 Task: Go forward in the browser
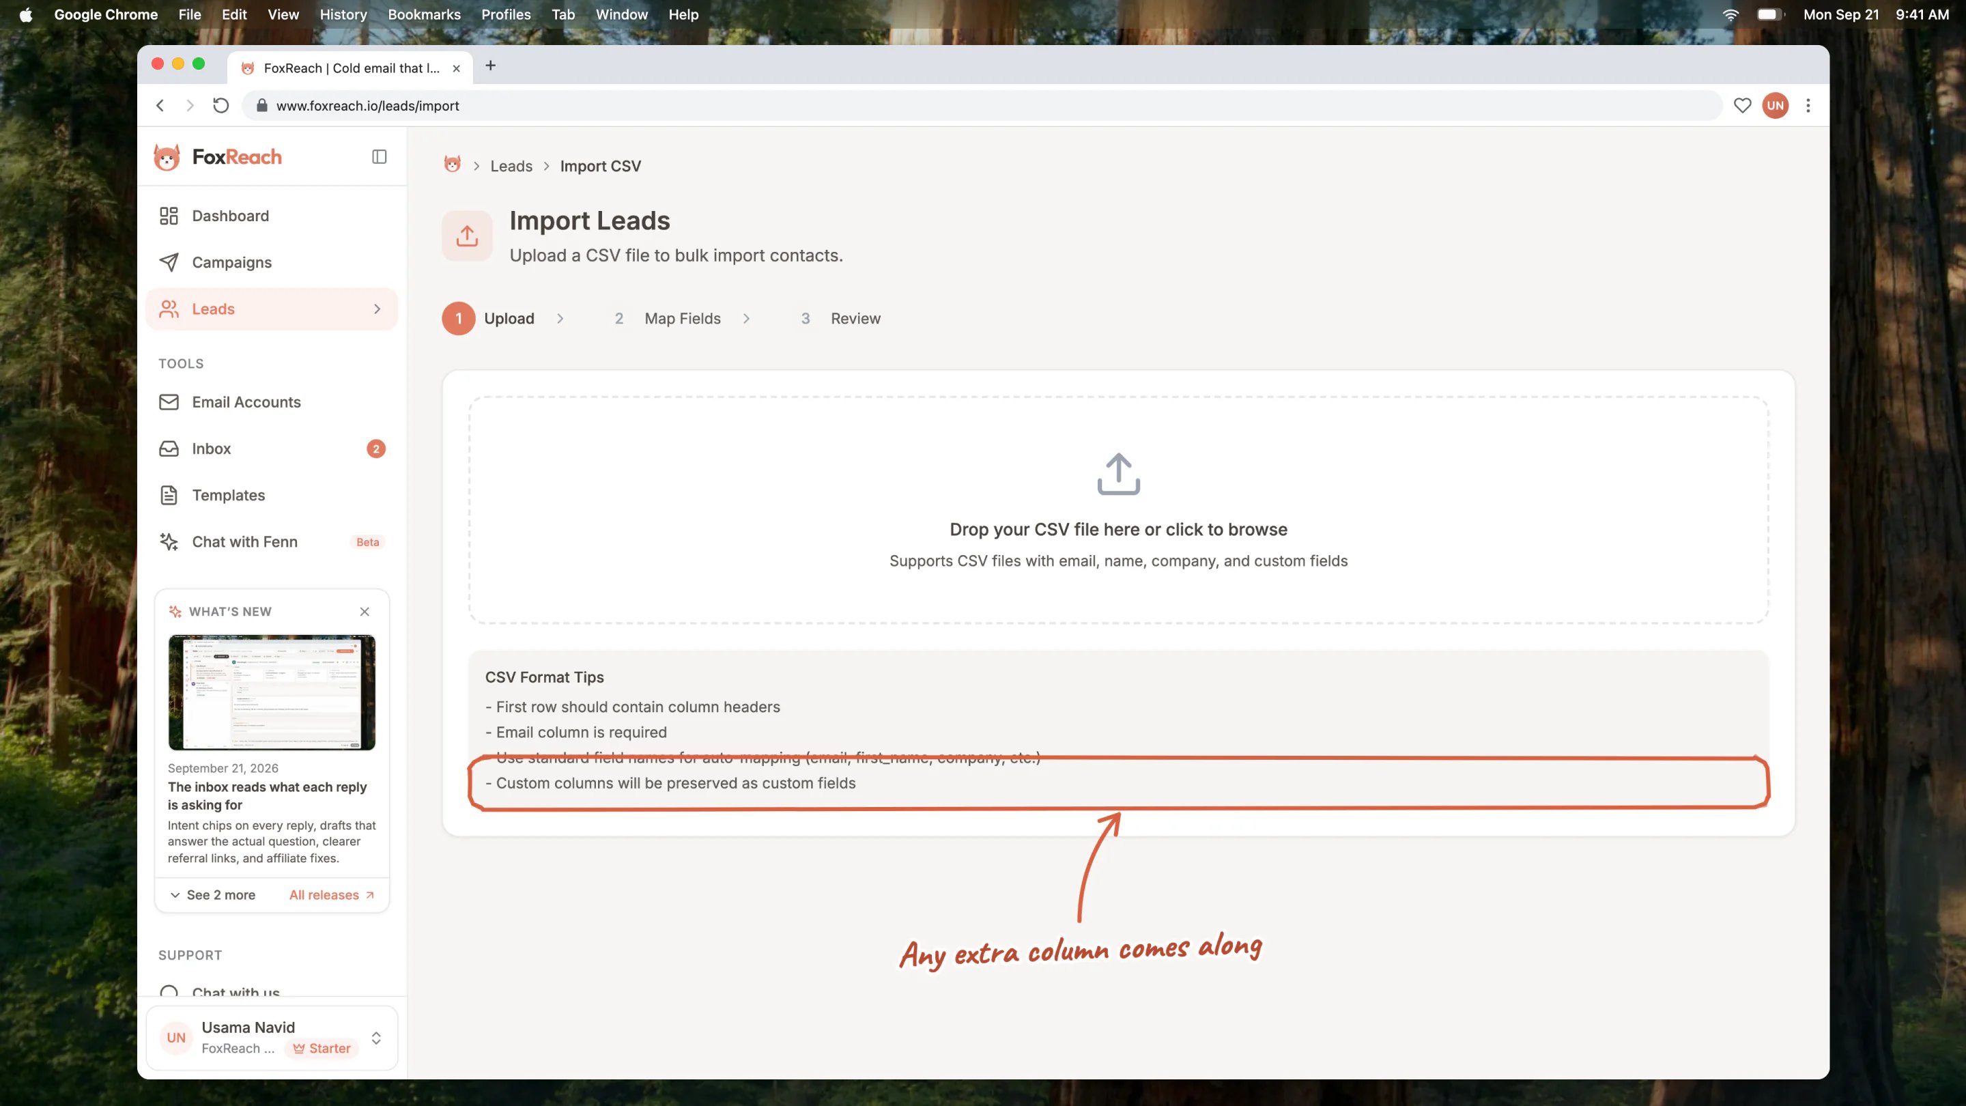190,105
